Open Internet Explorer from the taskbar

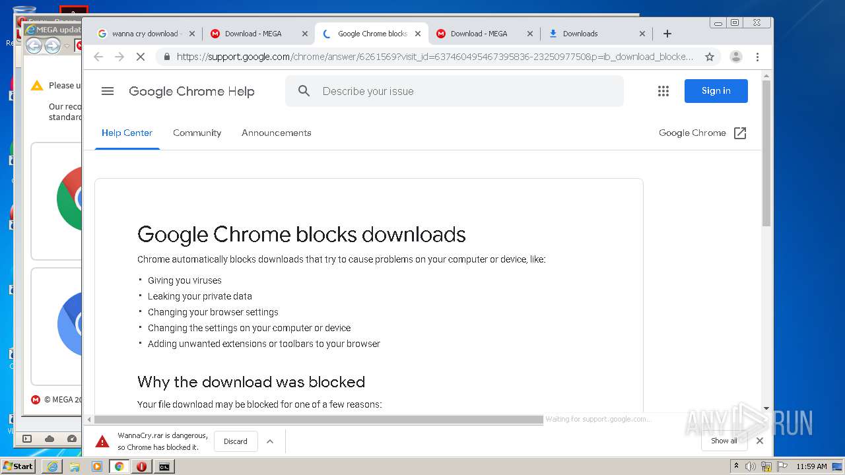pyautogui.click(x=52, y=466)
